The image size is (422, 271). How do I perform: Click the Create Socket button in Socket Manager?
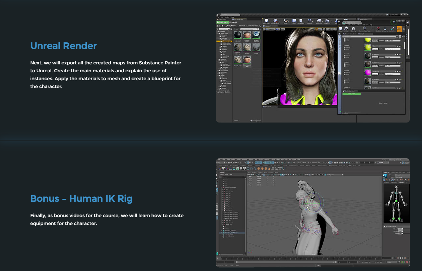click(351, 94)
